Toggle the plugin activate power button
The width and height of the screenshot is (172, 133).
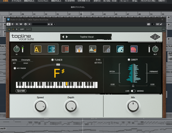[9, 24]
